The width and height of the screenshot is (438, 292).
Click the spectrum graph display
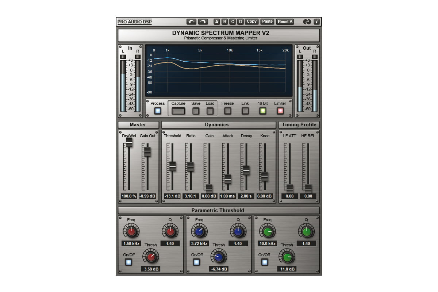[x=219, y=71]
